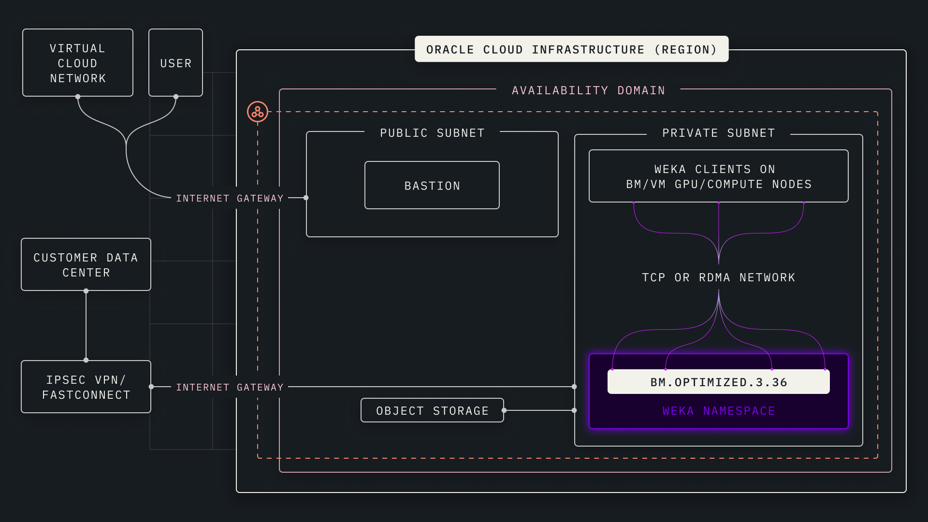This screenshot has height=522, width=928.
Task: Expand the Private Subnet container
Action: click(x=719, y=133)
